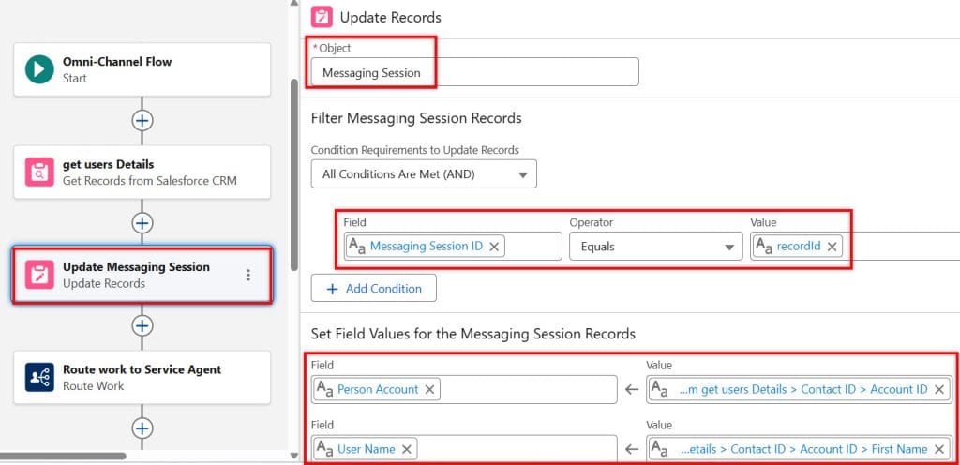Image resolution: width=960 pixels, height=465 pixels.
Task: Select the get users Details node
Action: pos(142,172)
